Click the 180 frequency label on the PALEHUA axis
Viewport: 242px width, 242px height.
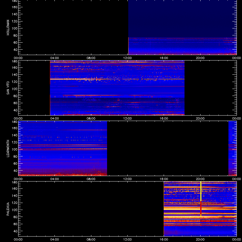(x=15, y=182)
